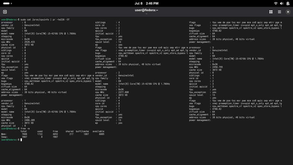Click the available memory value 6085
This screenshot has width=293, height=165.
102,134
